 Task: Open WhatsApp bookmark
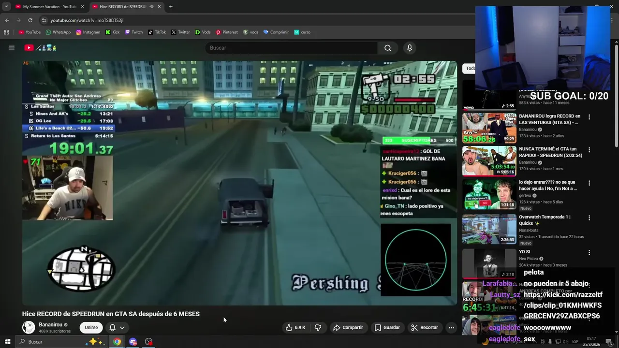(58, 32)
